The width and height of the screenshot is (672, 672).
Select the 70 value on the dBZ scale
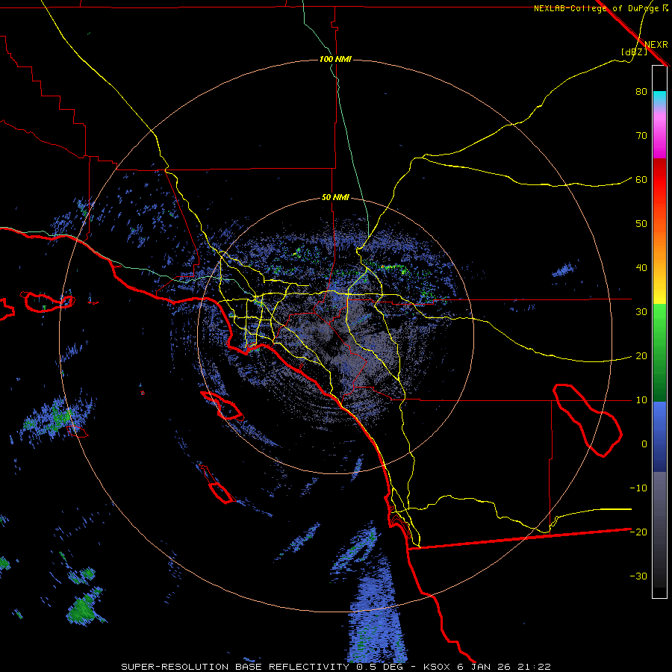(x=641, y=136)
